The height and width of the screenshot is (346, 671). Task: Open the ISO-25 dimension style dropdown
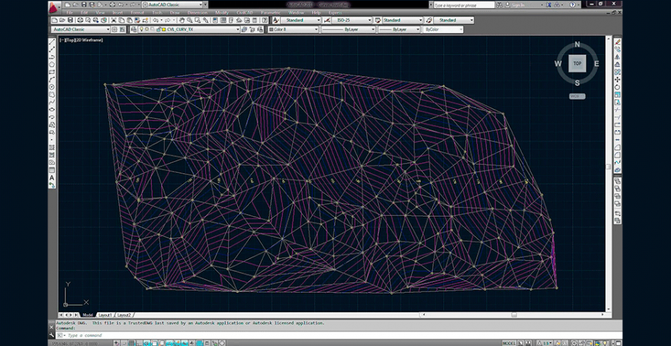pos(353,20)
